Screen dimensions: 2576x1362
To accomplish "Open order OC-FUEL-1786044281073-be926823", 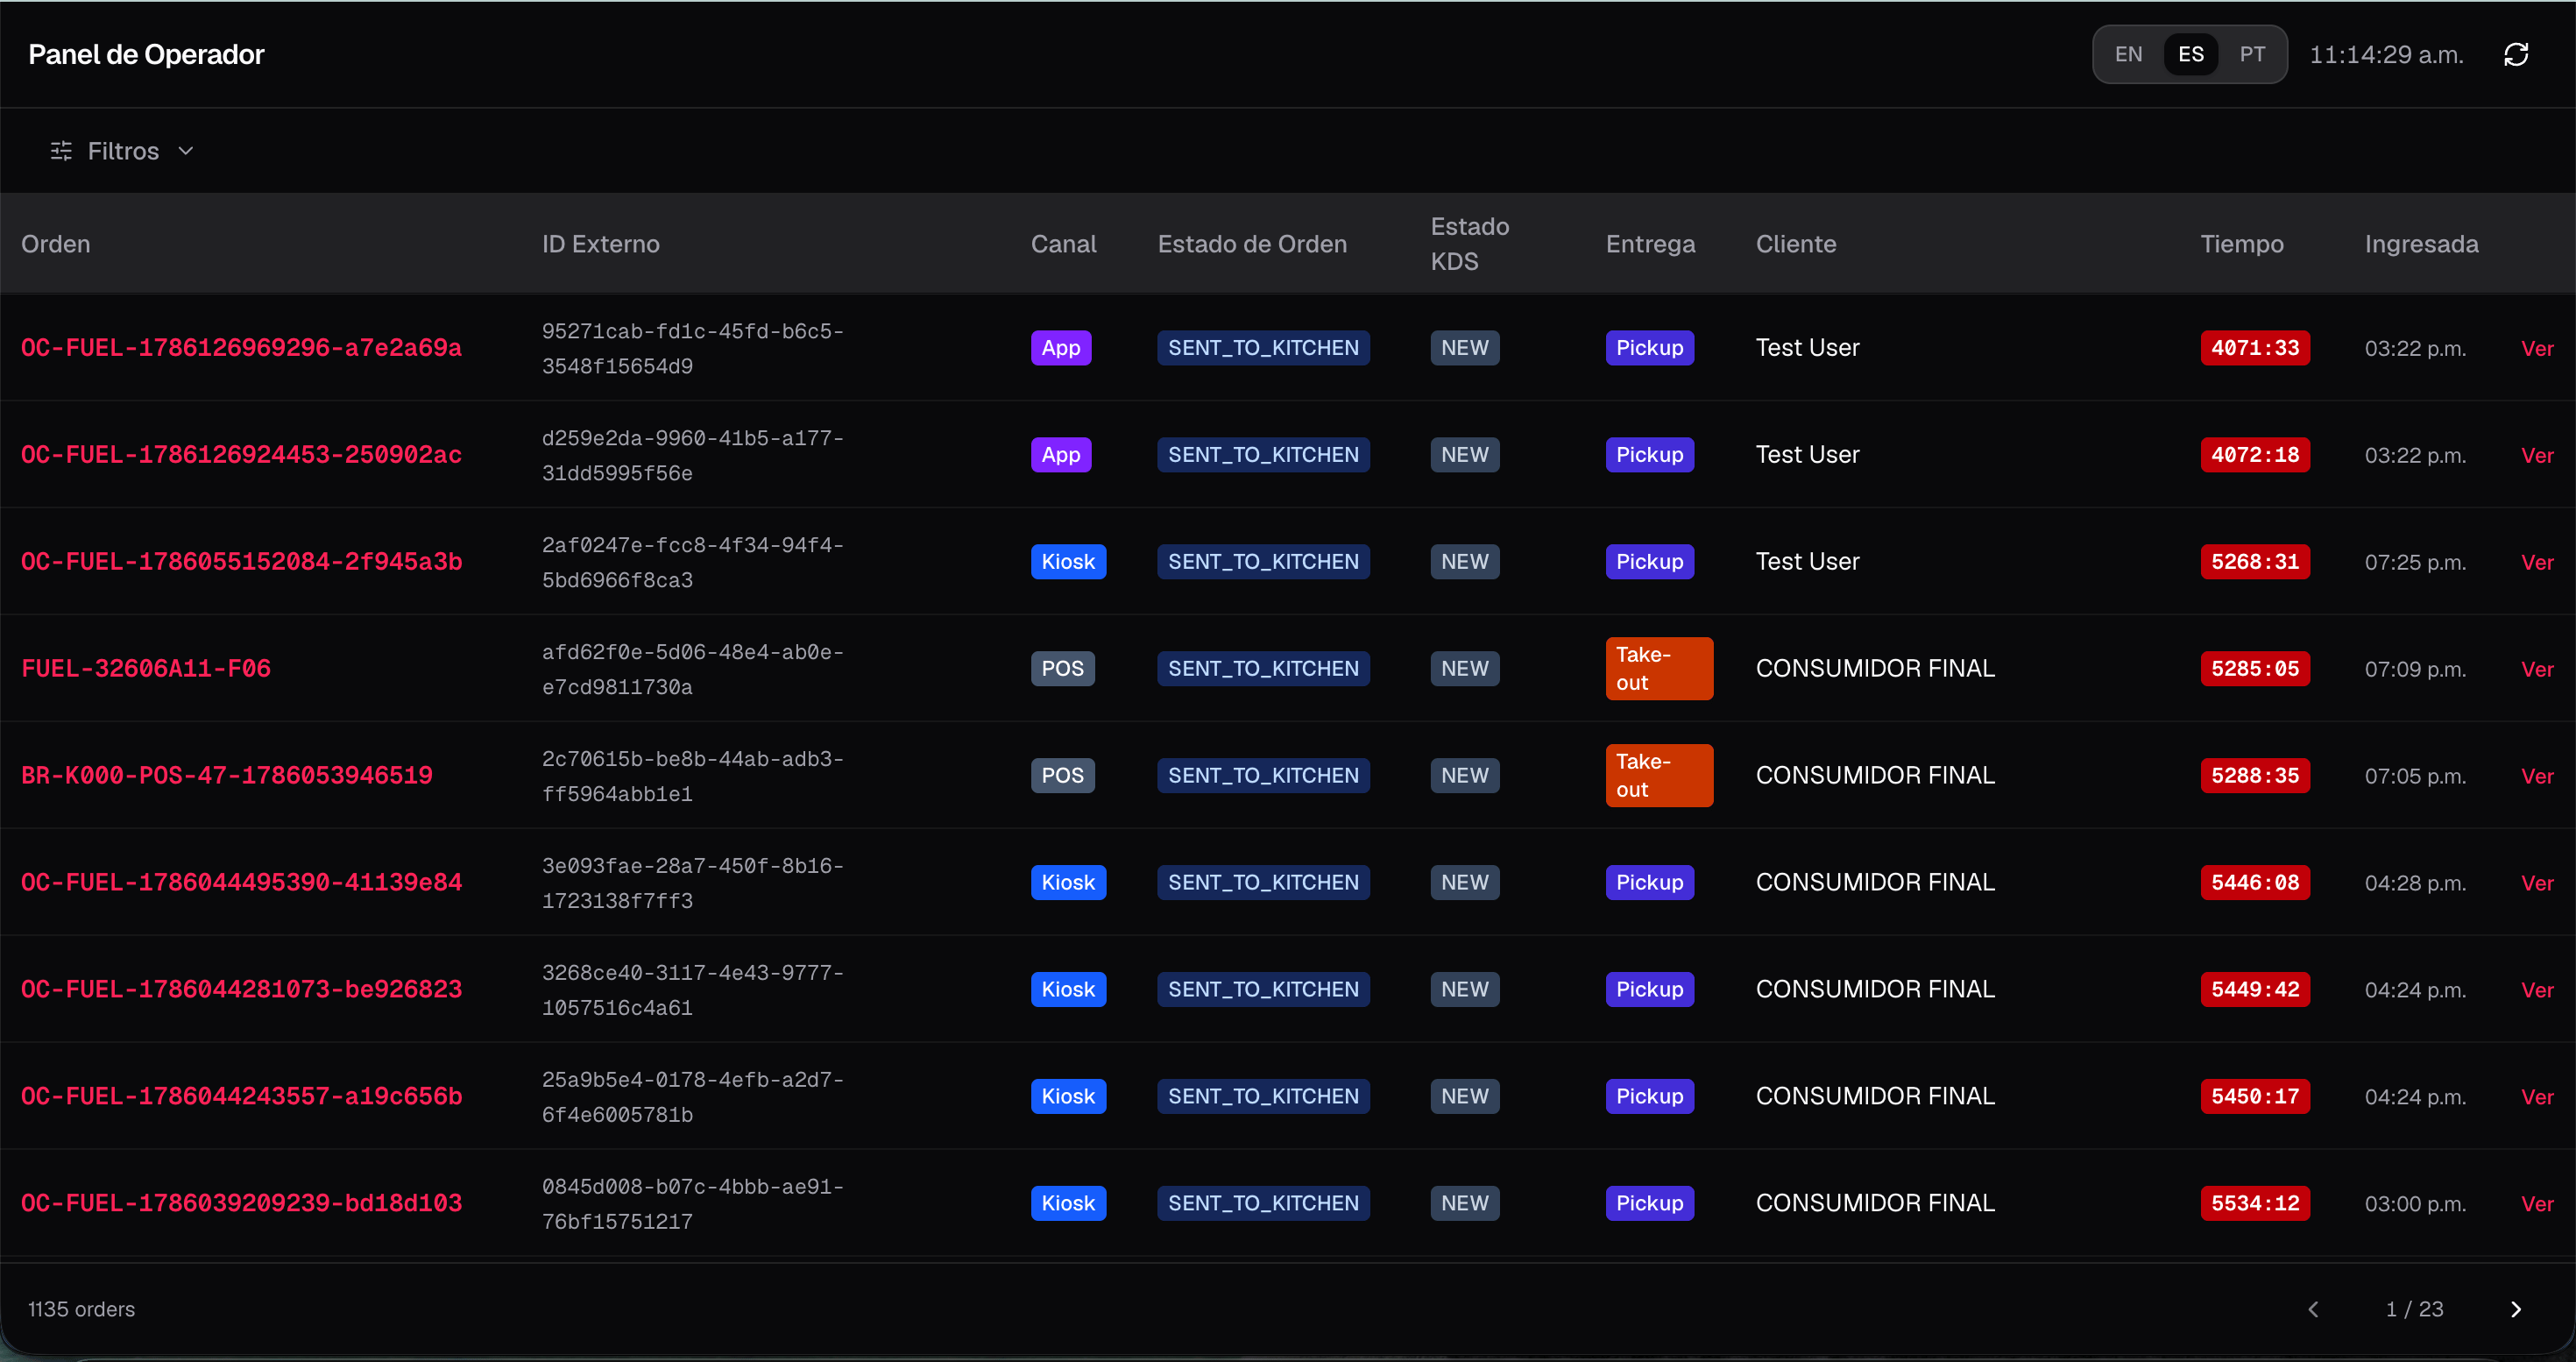I will [241, 990].
